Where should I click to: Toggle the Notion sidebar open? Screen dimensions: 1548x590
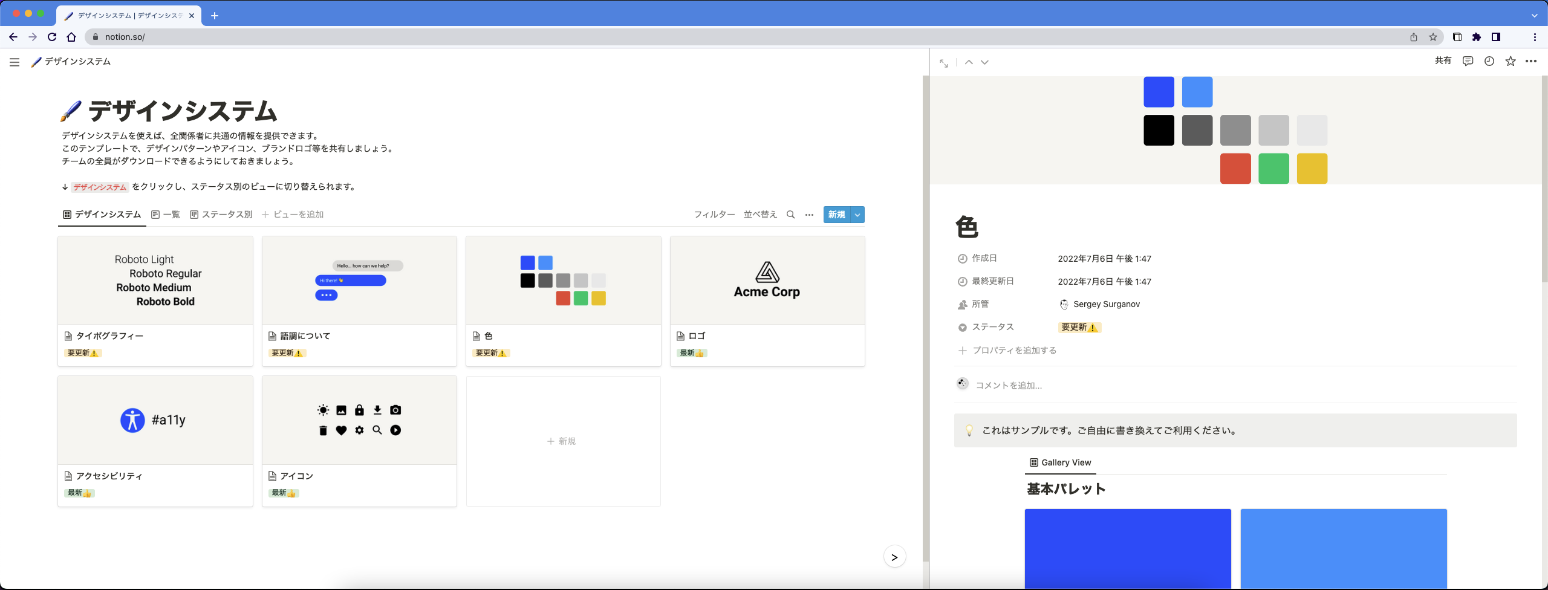tap(14, 62)
